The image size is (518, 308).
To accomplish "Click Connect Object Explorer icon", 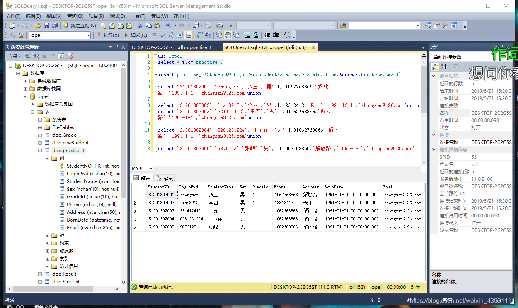I will coord(27,56).
